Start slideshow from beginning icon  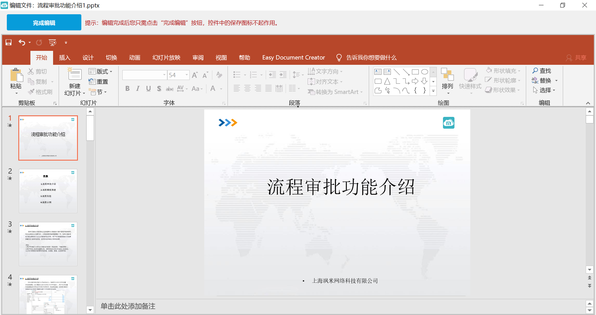click(52, 42)
